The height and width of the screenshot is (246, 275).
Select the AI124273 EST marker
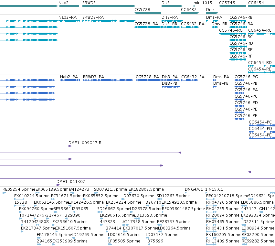point(72,193)
